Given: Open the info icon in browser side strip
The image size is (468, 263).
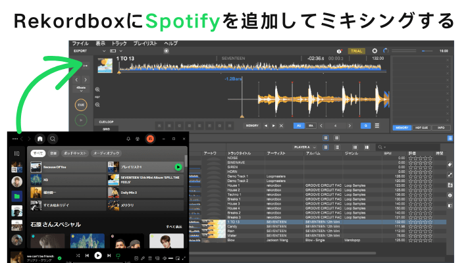Looking at the screenshot, I should click(x=450, y=195).
